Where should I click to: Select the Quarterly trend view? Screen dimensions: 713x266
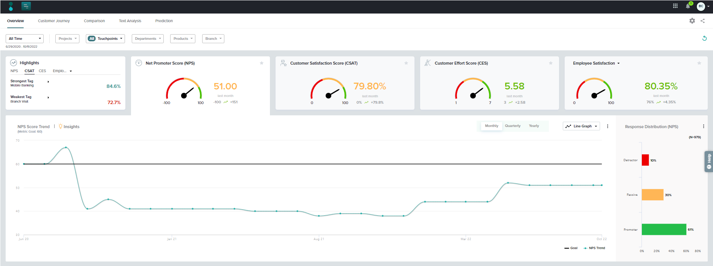coord(513,126)
